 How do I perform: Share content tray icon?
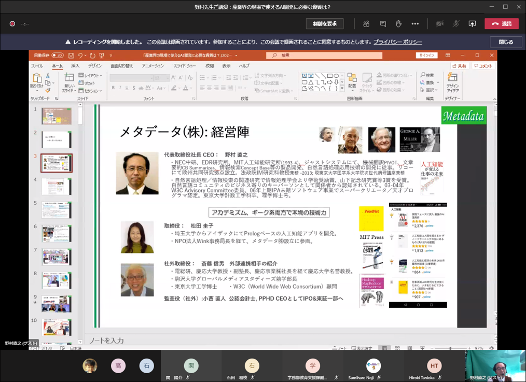click(x=472, y=24)
